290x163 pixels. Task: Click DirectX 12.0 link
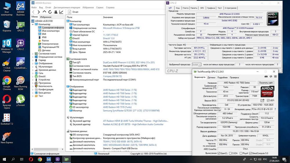click(x=108, y=39)
